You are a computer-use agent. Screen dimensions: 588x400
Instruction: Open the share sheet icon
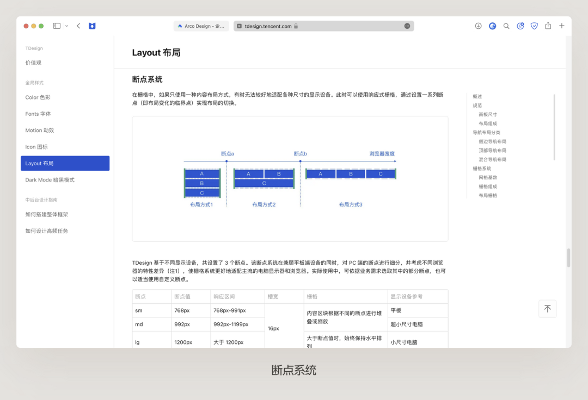click(x=548, y=26)
